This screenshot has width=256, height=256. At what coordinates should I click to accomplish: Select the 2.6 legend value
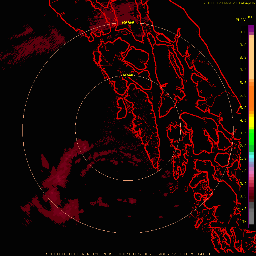pos(243,146)
